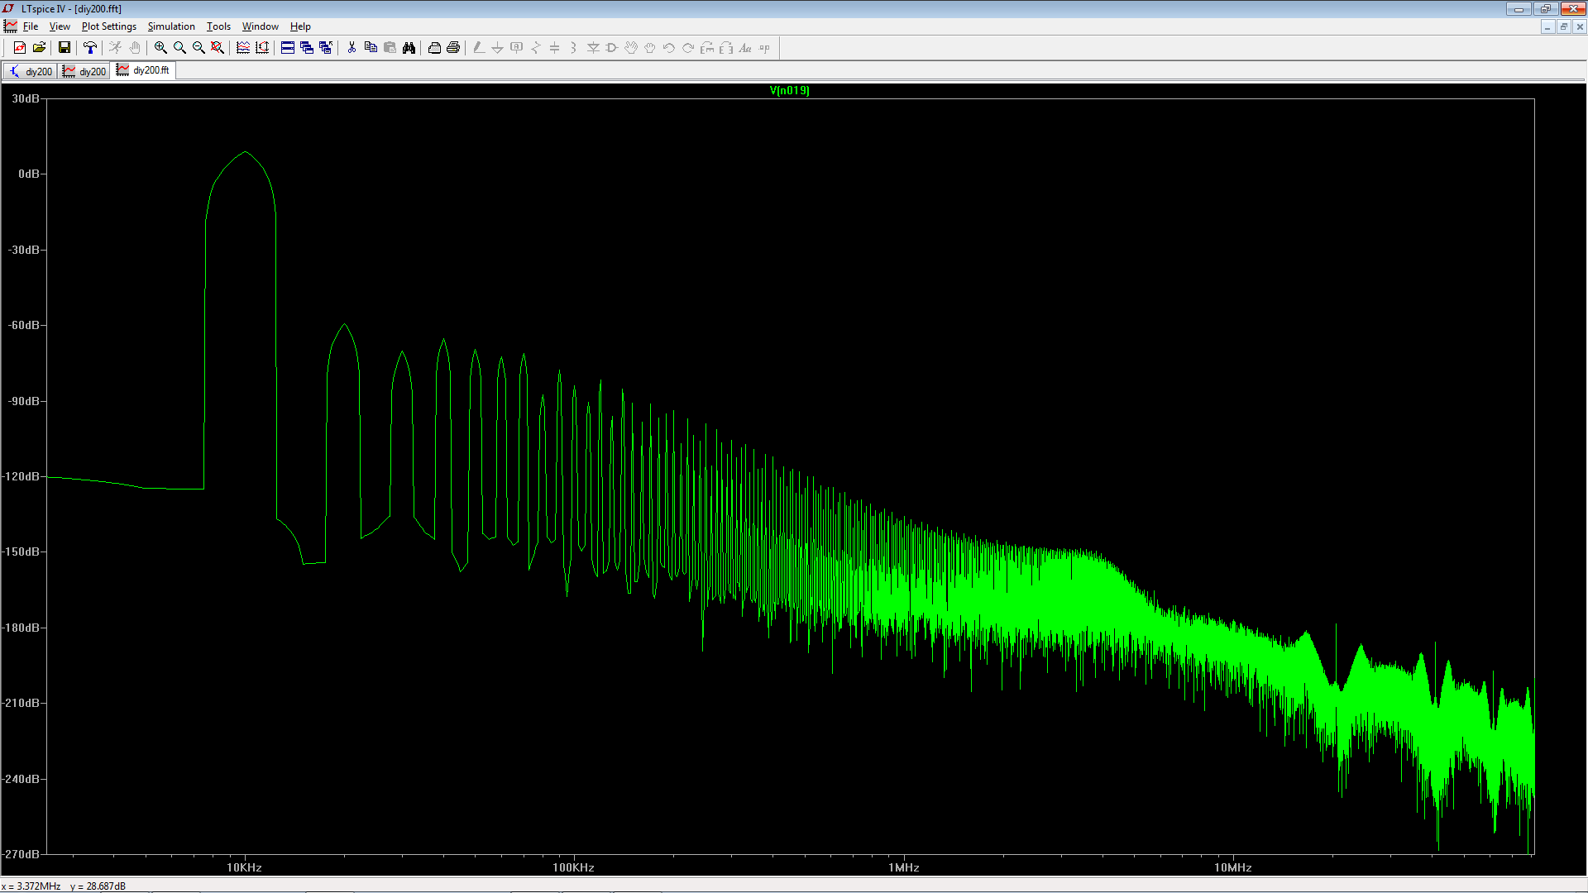Switch to the diy200 waveform tab
This screenshot has width=1588, height=893.
(x=84, y=71)
